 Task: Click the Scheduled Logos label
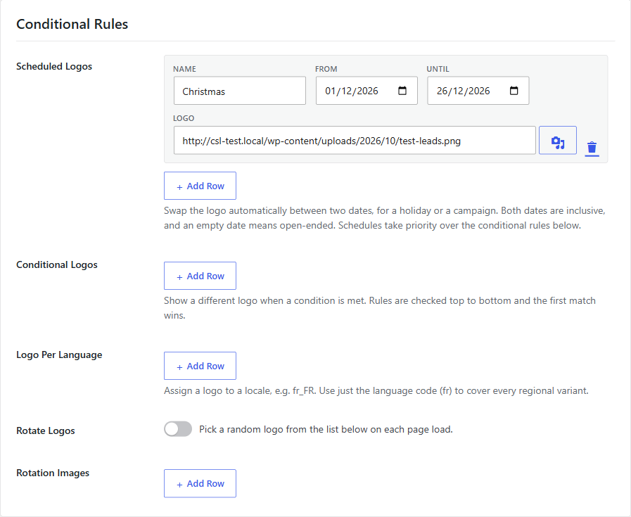54,66
